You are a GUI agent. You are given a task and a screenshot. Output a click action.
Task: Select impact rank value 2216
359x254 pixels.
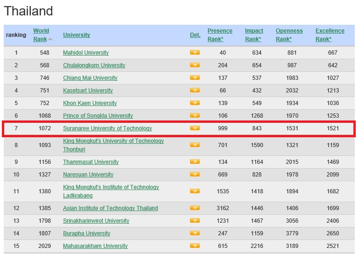[x=257, y=246]
